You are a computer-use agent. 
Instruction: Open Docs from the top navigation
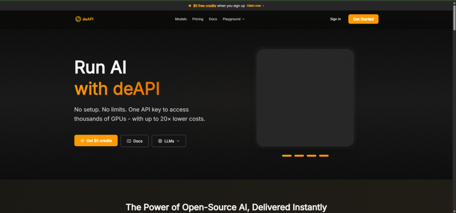coord(213,19)
